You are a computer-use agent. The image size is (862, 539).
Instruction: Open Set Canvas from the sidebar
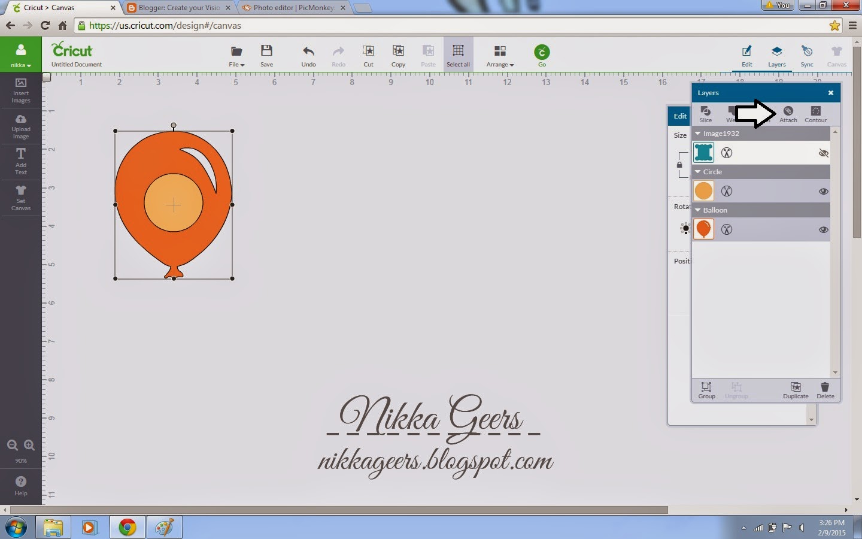coord(20,198)
